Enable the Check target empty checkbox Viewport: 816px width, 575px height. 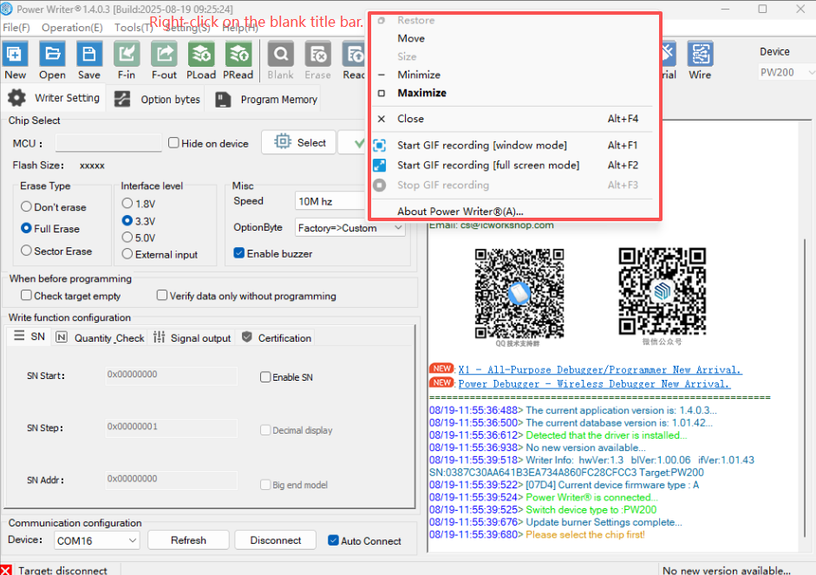click(x=26, y=295)
